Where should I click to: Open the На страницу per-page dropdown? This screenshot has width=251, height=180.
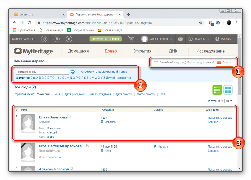tap(229, 101)
